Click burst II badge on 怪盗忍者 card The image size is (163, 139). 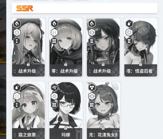[129, 41]
